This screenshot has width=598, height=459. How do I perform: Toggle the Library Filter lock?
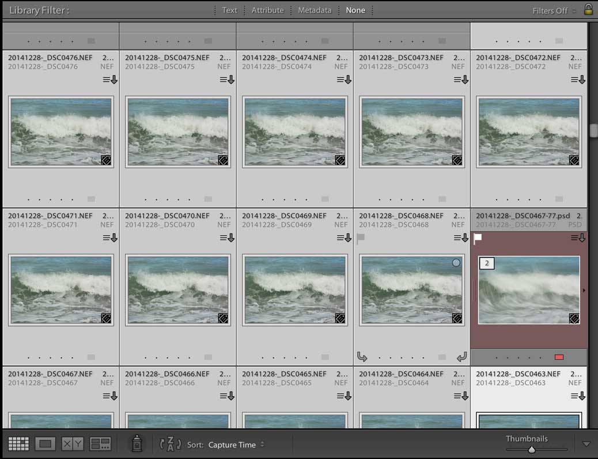click(588, 9)
